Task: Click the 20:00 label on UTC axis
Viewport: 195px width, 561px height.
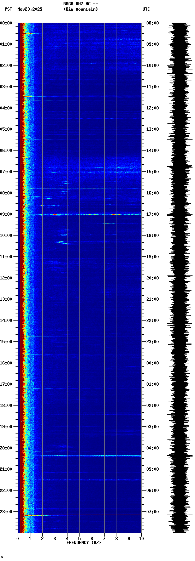Action: pos(153,278)
